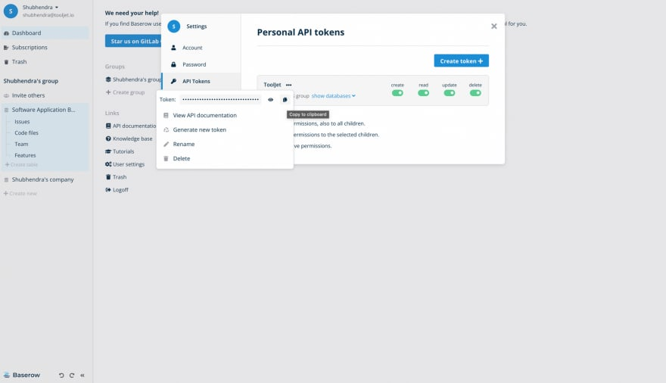The width and height of the screenshot is (666, 383).
Task: Click the Create token button
Action: [461, 61]
